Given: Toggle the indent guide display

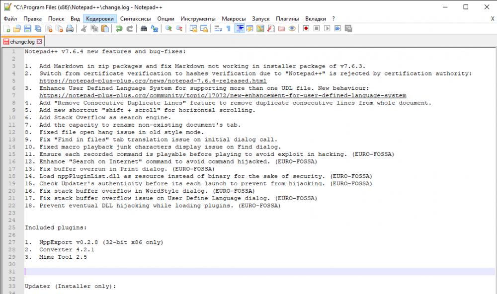Looking at the screenshot, I should click(240, 28).
